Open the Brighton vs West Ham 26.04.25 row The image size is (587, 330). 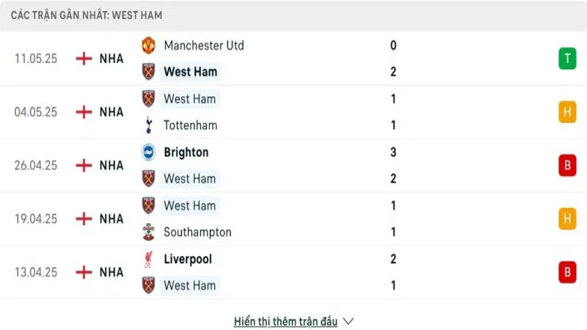coord(293,166)
